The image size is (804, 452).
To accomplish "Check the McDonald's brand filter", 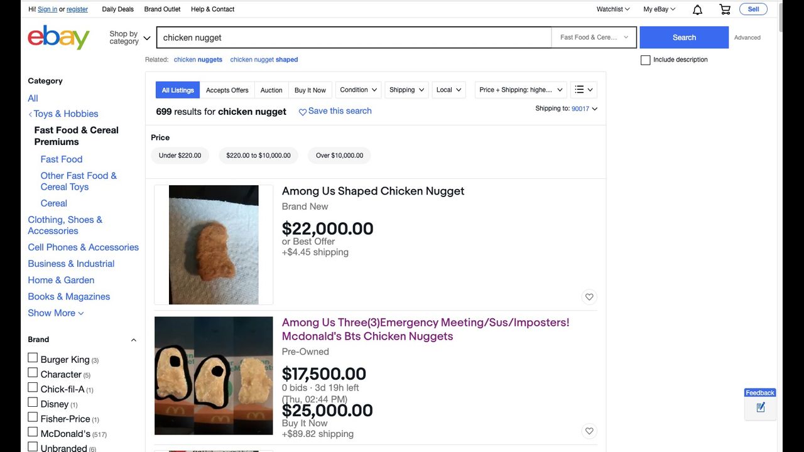I will coord(33,432).
